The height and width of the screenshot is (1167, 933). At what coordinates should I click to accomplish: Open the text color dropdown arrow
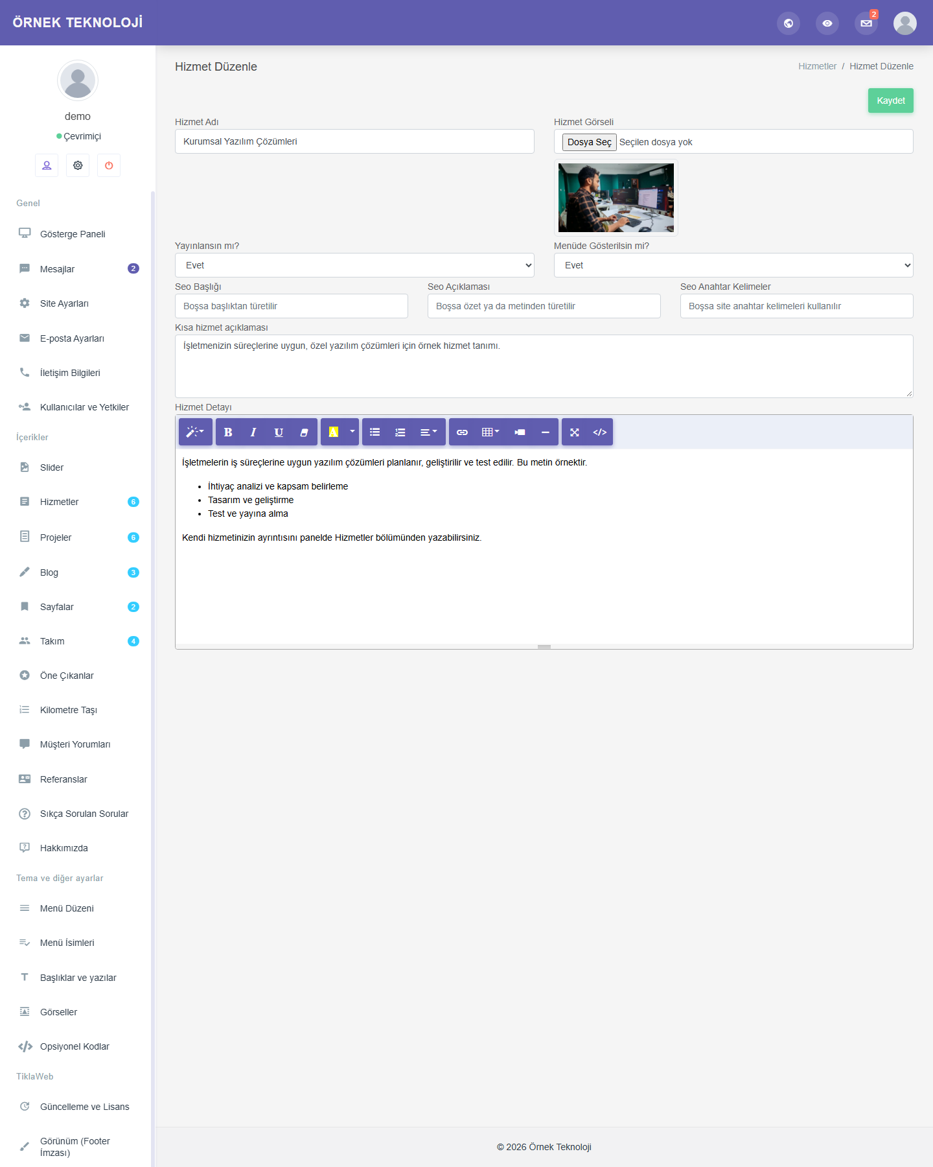pos(352,432)
